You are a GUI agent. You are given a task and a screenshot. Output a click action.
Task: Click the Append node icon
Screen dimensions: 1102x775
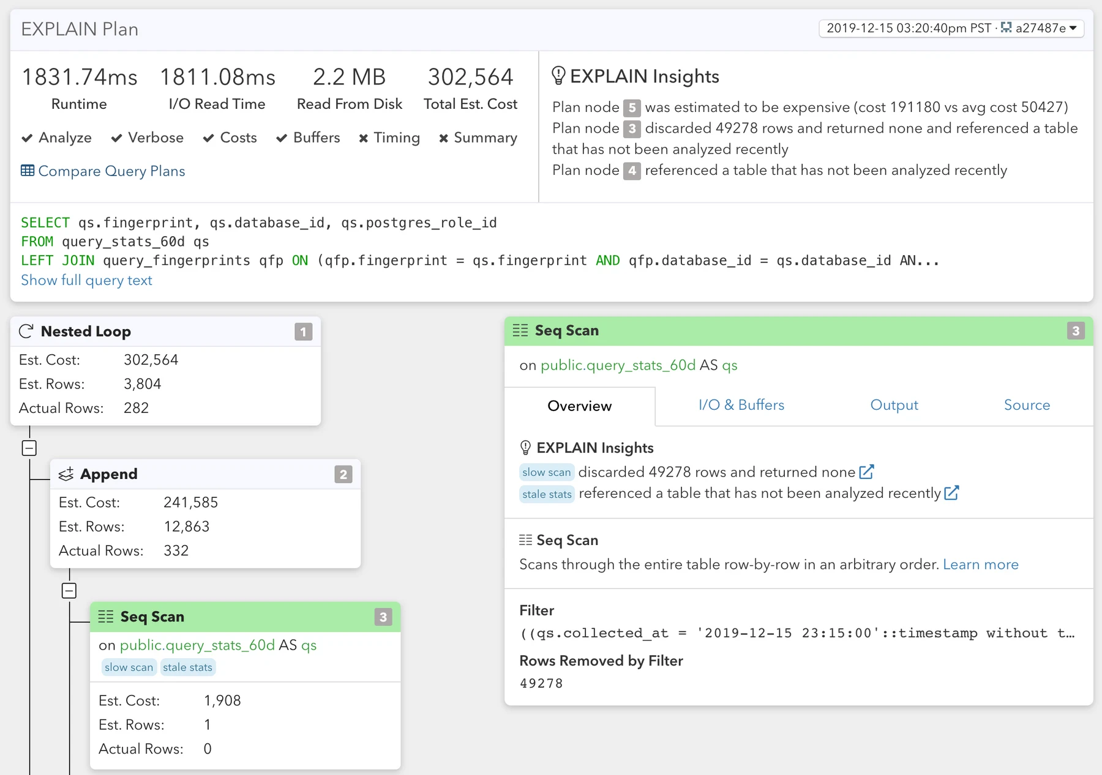tap(66, 474)
